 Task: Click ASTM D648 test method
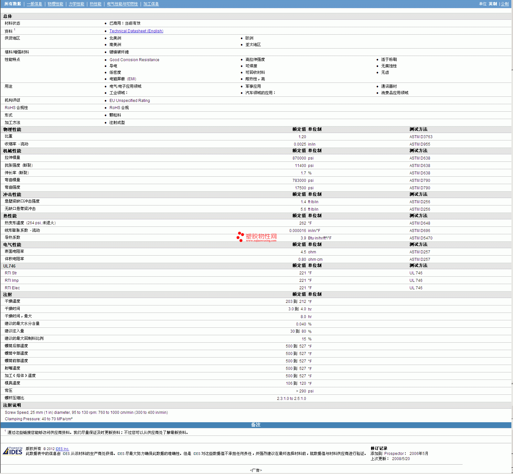point(420,223)
